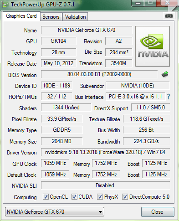Click the Close button
The image size is (179, 221).
coord(158,212)
